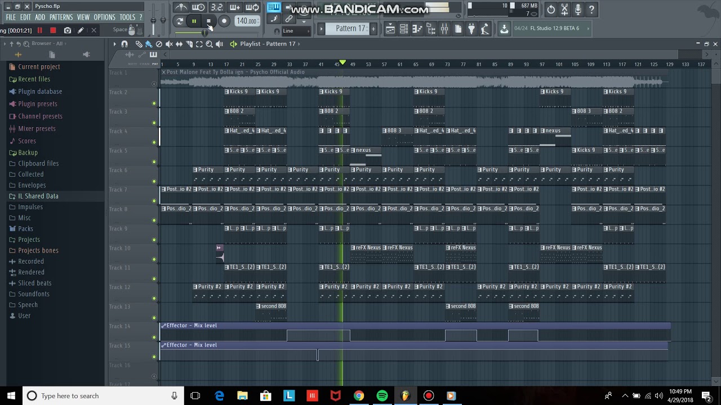Select the Zoom tool

click(209, 44)
